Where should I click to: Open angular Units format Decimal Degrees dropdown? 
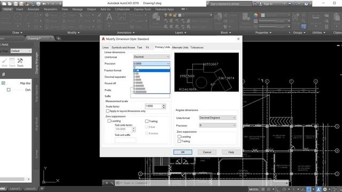click(217, 118)
